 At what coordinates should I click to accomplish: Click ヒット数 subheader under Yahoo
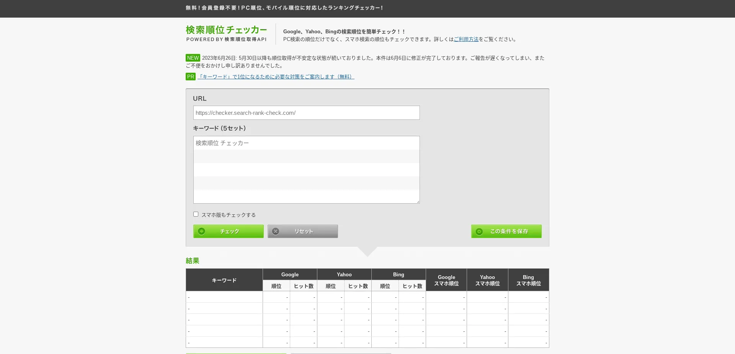click(358, 286)
